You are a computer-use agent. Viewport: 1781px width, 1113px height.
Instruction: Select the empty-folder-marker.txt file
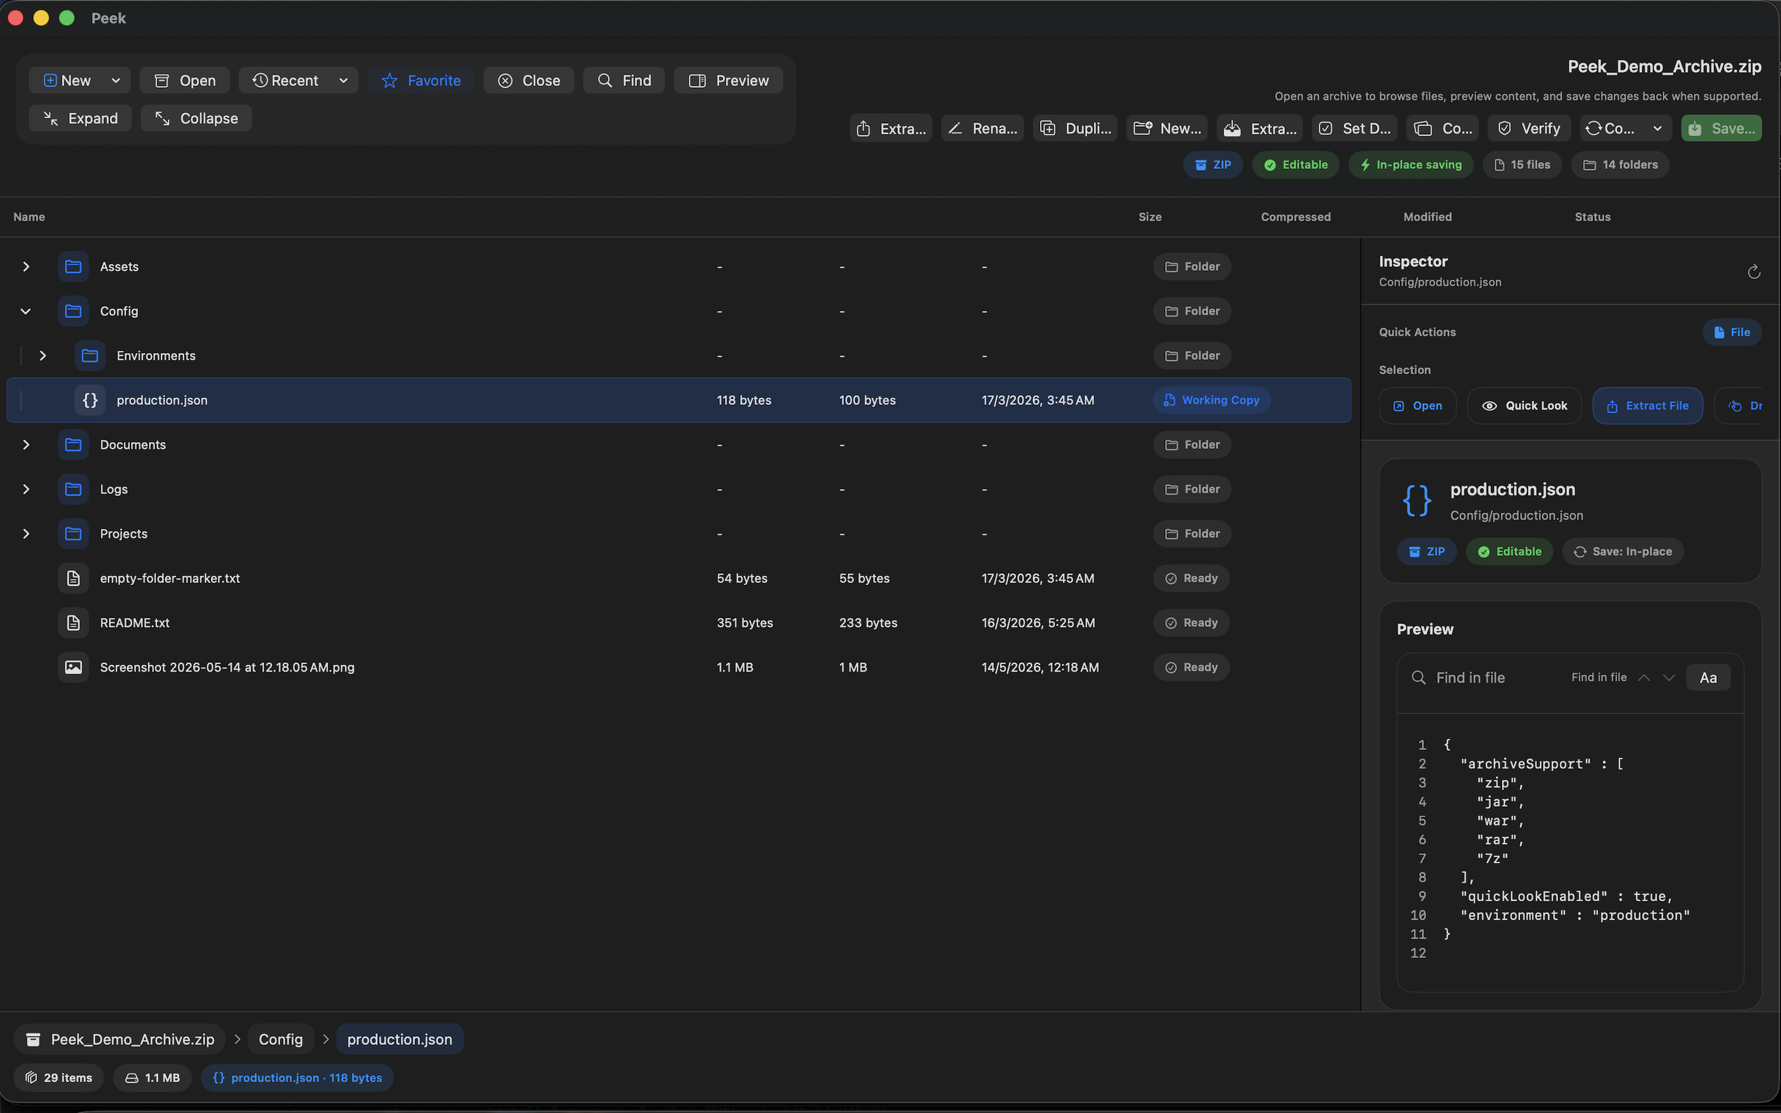click(678, 579)
